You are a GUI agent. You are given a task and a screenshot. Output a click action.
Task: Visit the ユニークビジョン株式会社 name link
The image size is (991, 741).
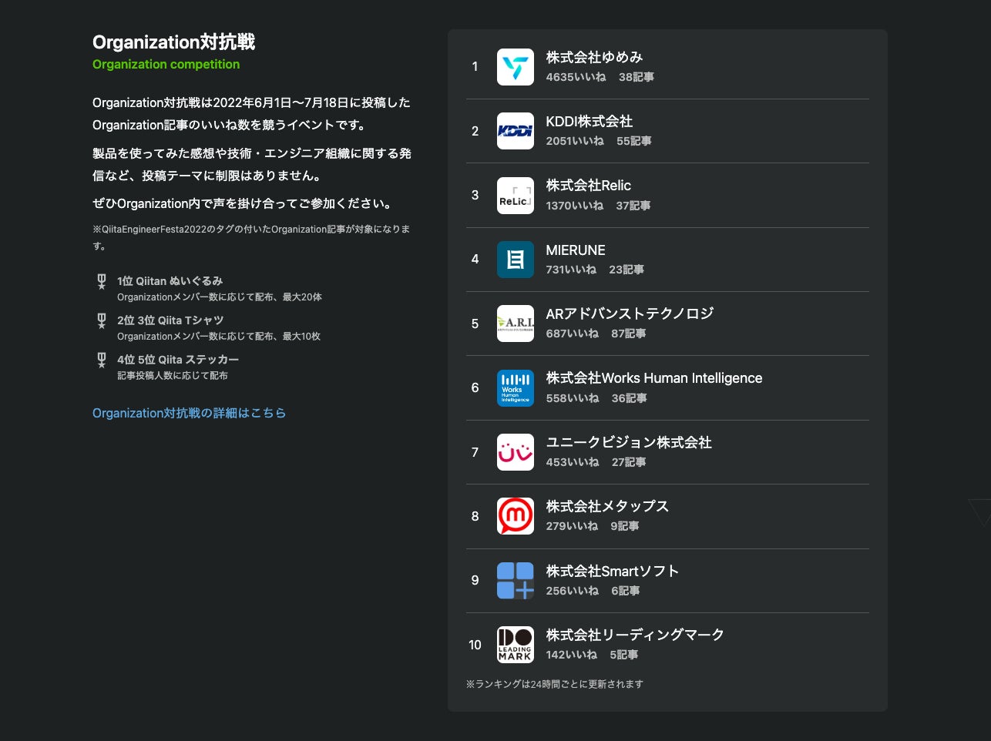[629, 442]
